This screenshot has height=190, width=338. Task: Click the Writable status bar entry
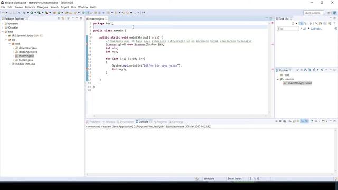(209, 178)
